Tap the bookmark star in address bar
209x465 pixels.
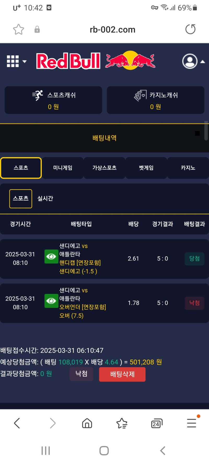click(x=19, y=29)
